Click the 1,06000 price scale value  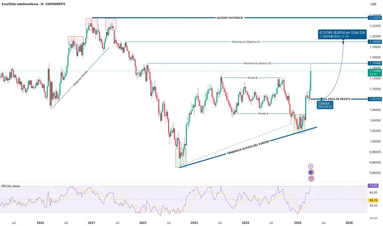(x=375, y=110)
